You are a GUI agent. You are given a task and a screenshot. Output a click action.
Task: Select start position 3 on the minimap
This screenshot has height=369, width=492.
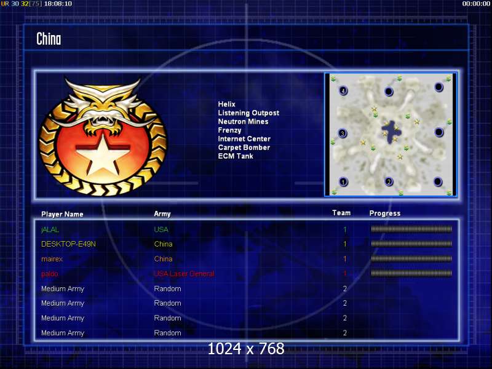(x=343, y=133)
